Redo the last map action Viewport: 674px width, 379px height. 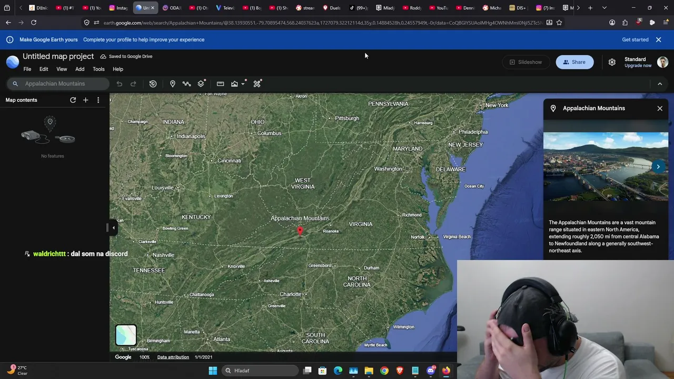pos(133,84)
